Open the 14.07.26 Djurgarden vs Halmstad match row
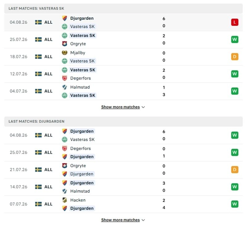The width and height of the screenshot is (247, 227). (x=124, y=187)
